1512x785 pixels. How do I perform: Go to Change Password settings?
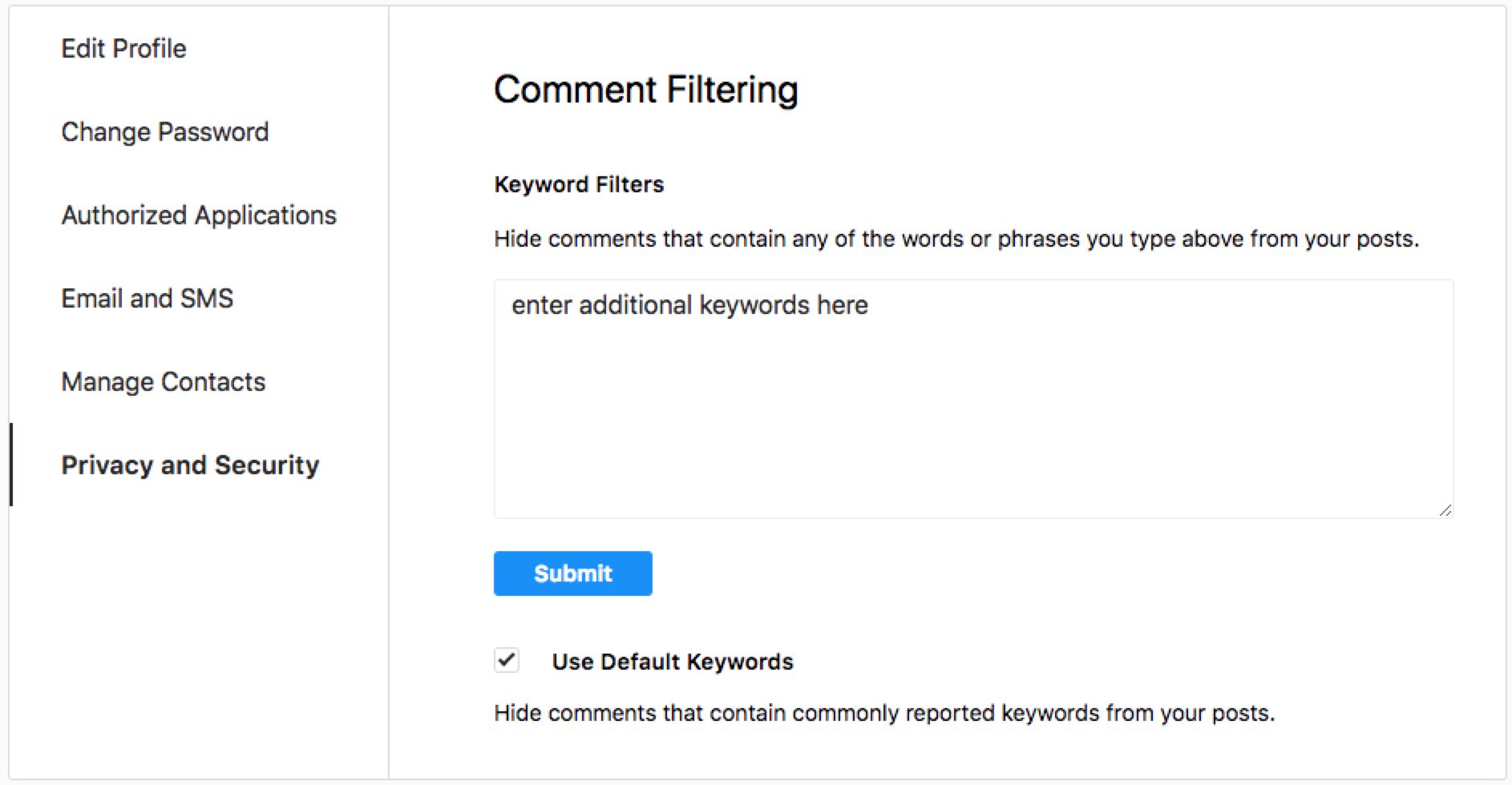pyautogui.click(x=164, y=132)
